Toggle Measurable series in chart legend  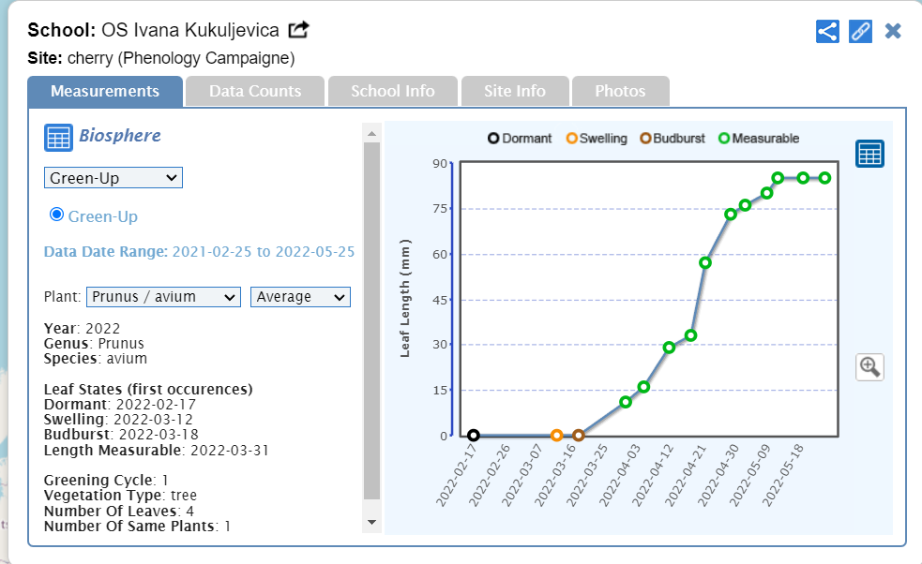click(758, 139)
